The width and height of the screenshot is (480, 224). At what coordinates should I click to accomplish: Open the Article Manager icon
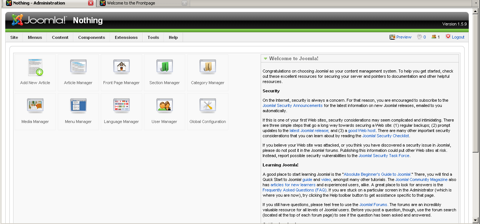[x=78, y=73]
